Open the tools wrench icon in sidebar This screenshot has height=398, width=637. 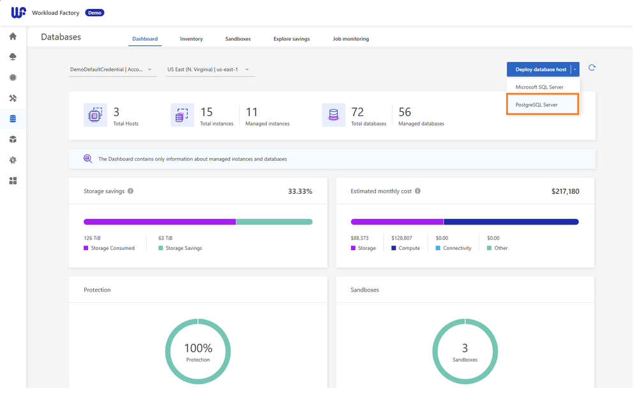(13, 98)
